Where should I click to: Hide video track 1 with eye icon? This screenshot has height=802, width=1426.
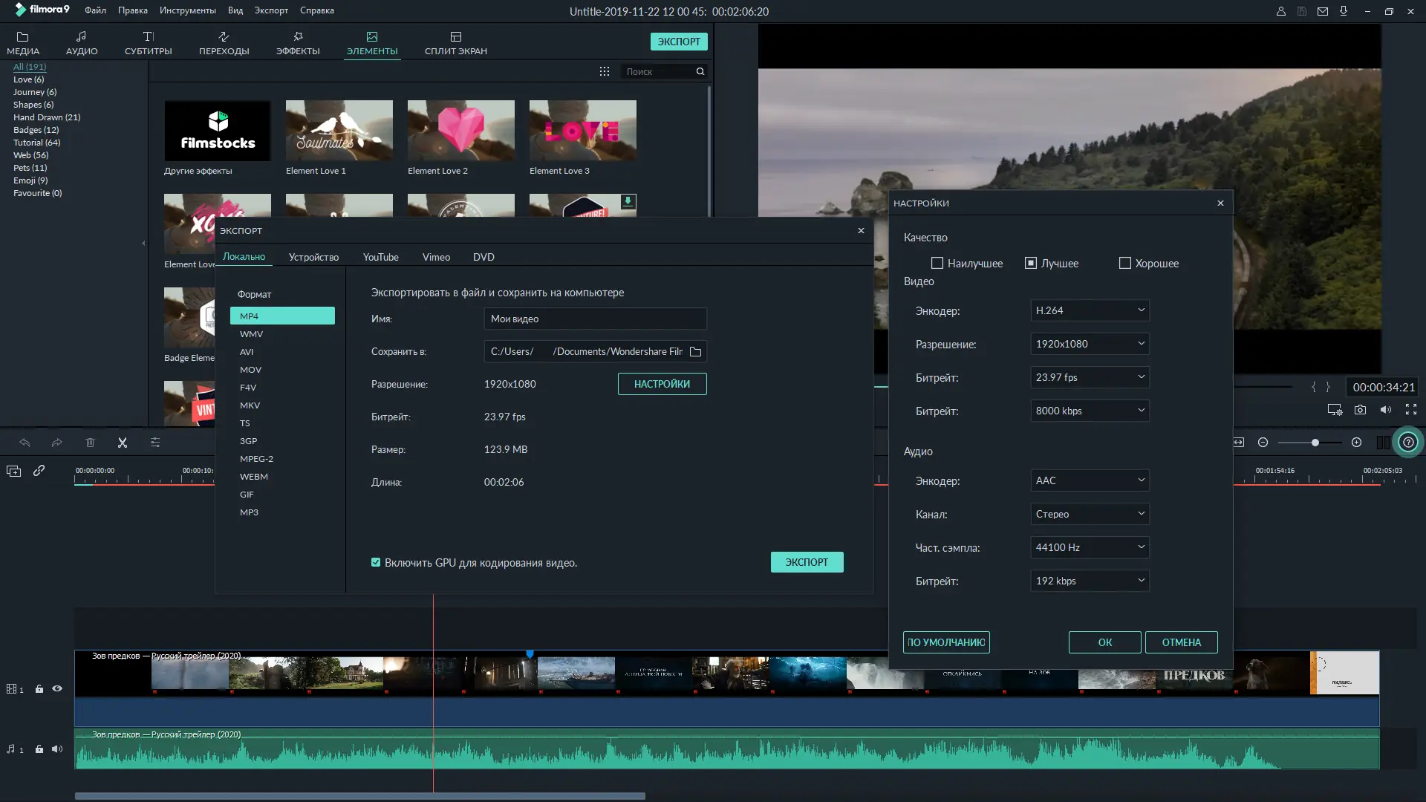coord(57,689)
